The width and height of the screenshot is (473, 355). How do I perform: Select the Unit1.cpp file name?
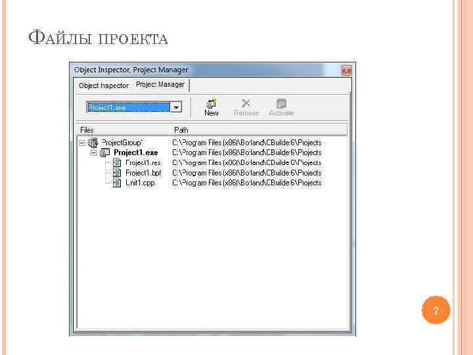coord(140,183)
